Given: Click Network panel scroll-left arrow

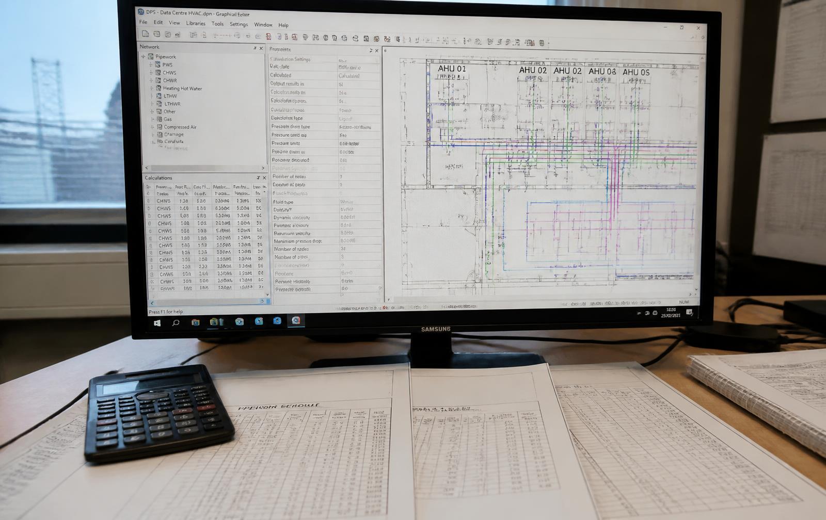Looking at the screenshot, I should [147, 168].
